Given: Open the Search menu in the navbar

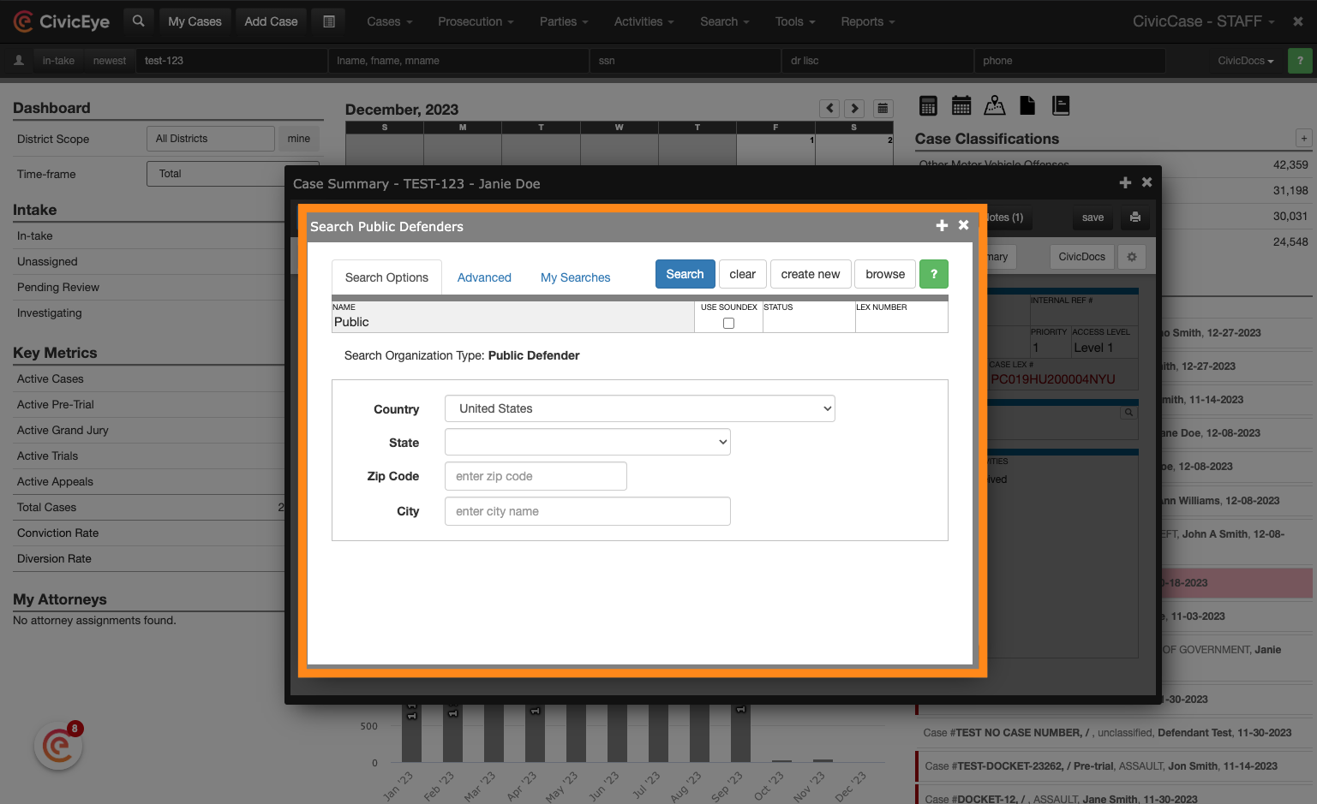Looking at the screenshot, I should tap(724, 21).
